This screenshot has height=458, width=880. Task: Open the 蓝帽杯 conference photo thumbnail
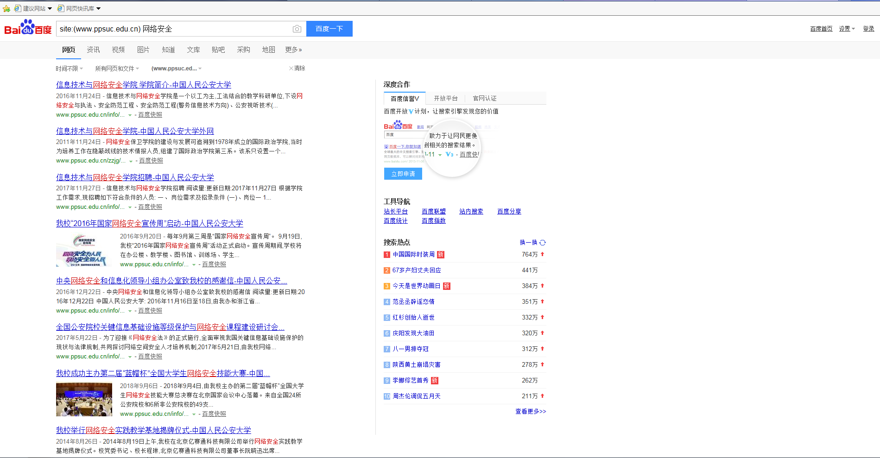(84, 399)
